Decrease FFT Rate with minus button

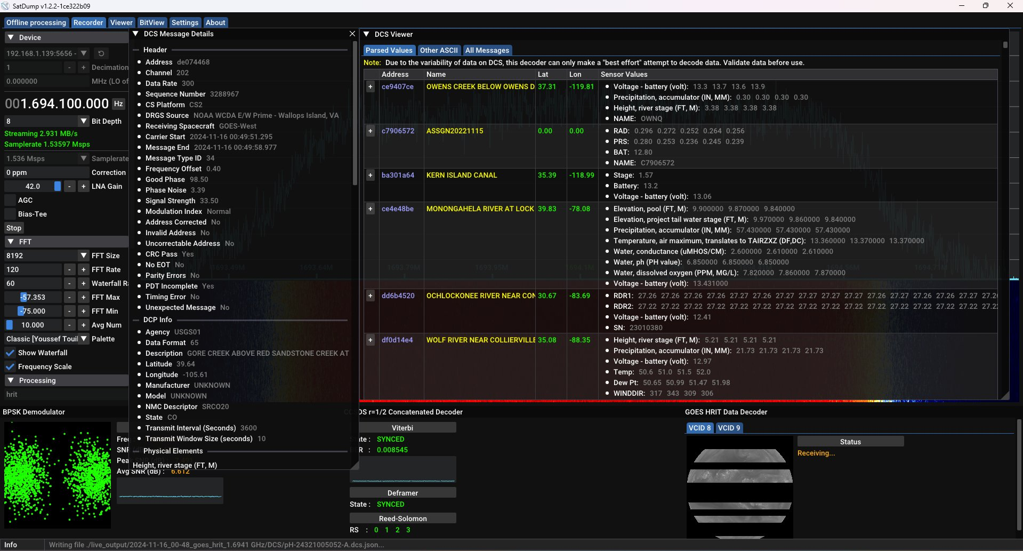(x=69, y=269)
